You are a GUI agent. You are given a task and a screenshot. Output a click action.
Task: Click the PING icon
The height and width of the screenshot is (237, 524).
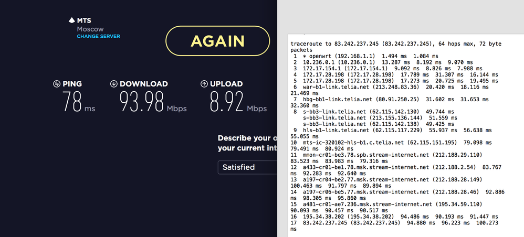(x=57, y=84)
